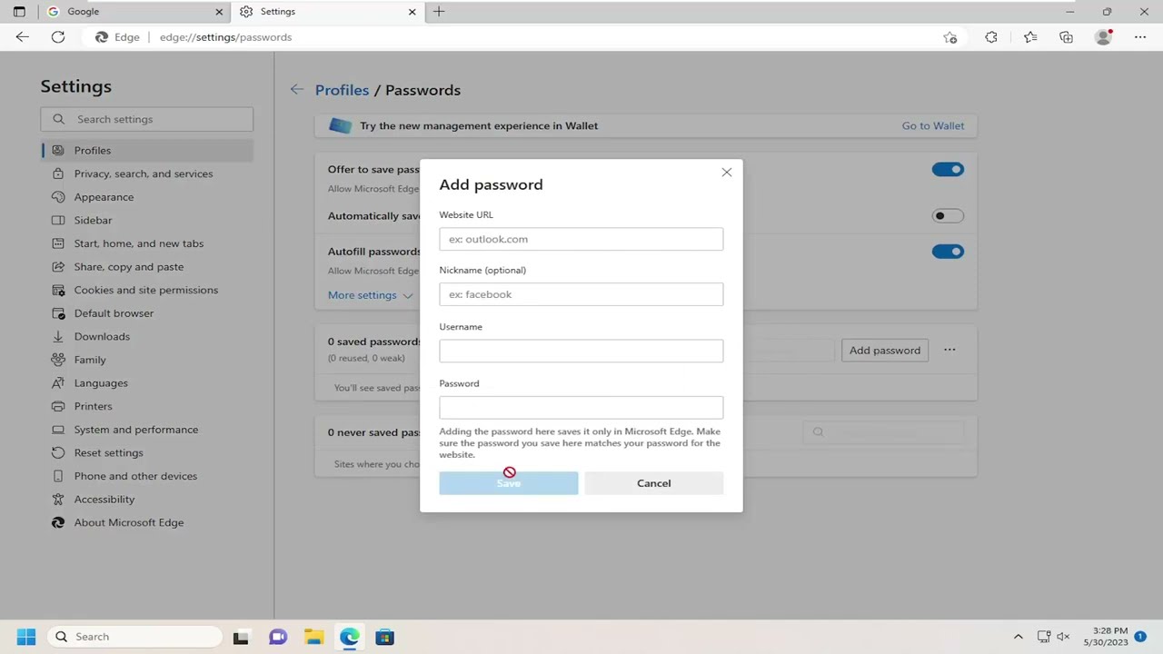The image size is (1163, 654).
Task: Open Edge's Settings and more ellipsis menu
Action: click(1140, 37)
